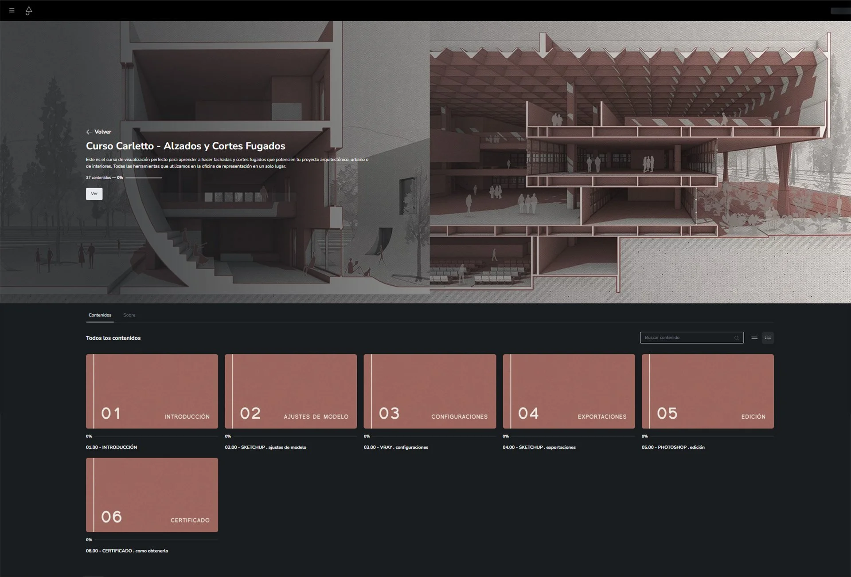The width and height of the screenshot is (851, 577).
Task: Open the 04 Exportaciones module thumbnail
Action: coord(569,391)
